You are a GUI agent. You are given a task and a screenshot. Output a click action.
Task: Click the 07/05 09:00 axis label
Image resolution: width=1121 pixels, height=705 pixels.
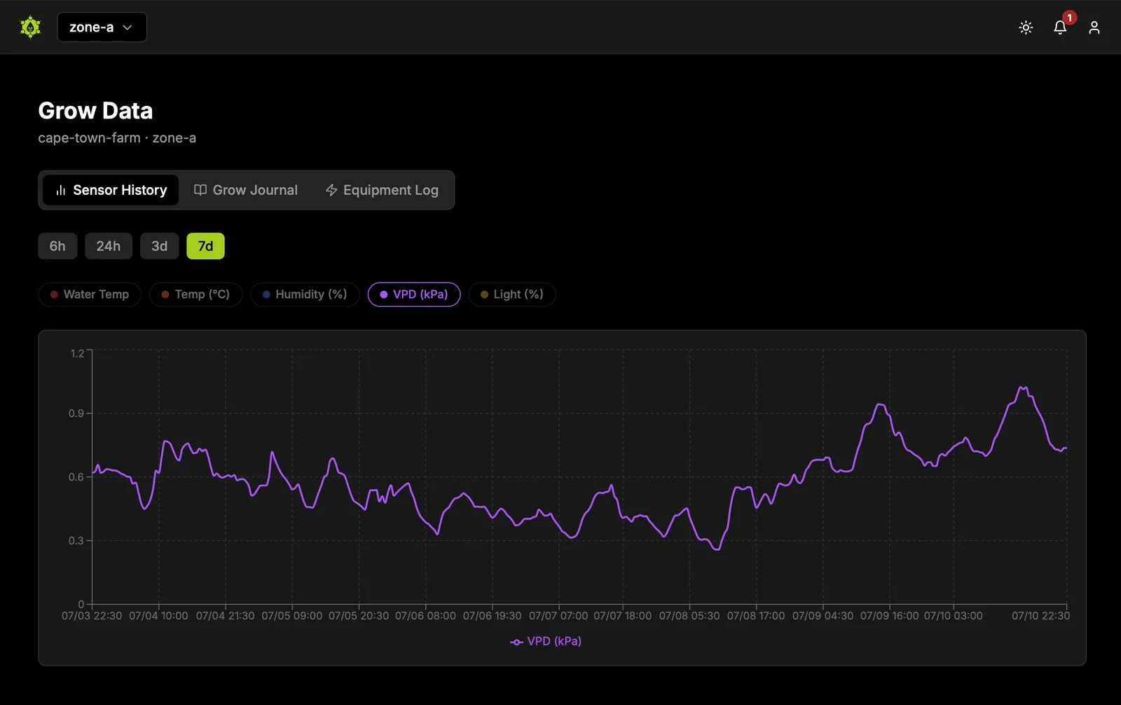(292, 616)
